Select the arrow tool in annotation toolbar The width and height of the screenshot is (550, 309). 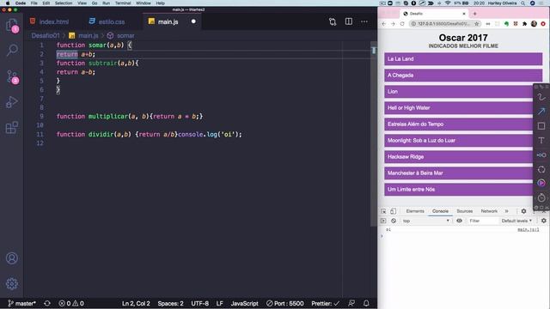click(x=541, y=112)
